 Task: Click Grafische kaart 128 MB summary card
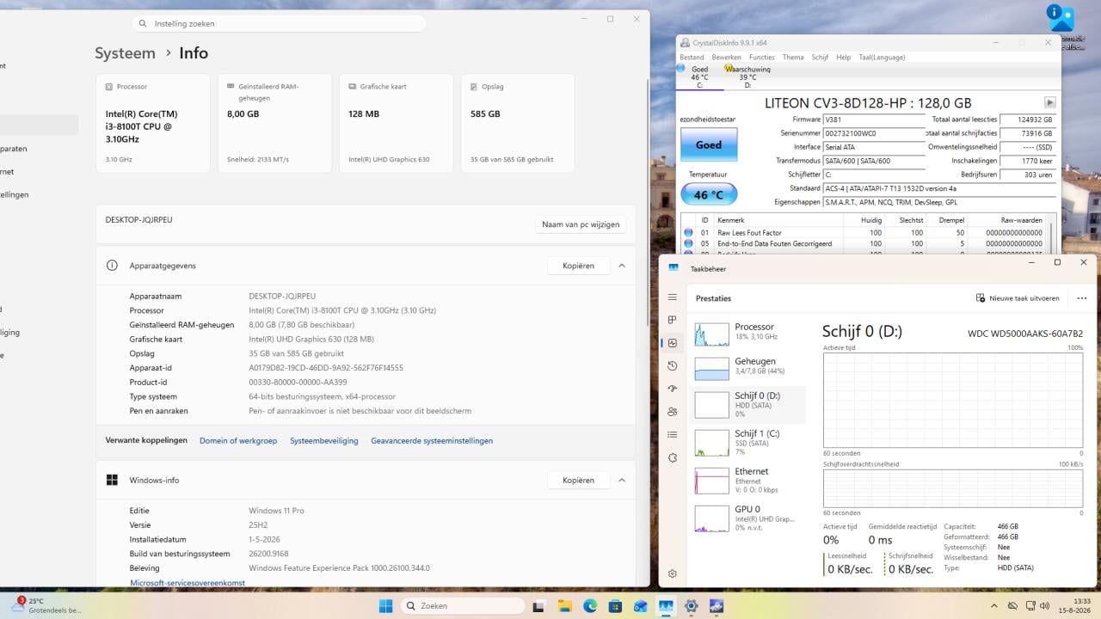(396, 123)
